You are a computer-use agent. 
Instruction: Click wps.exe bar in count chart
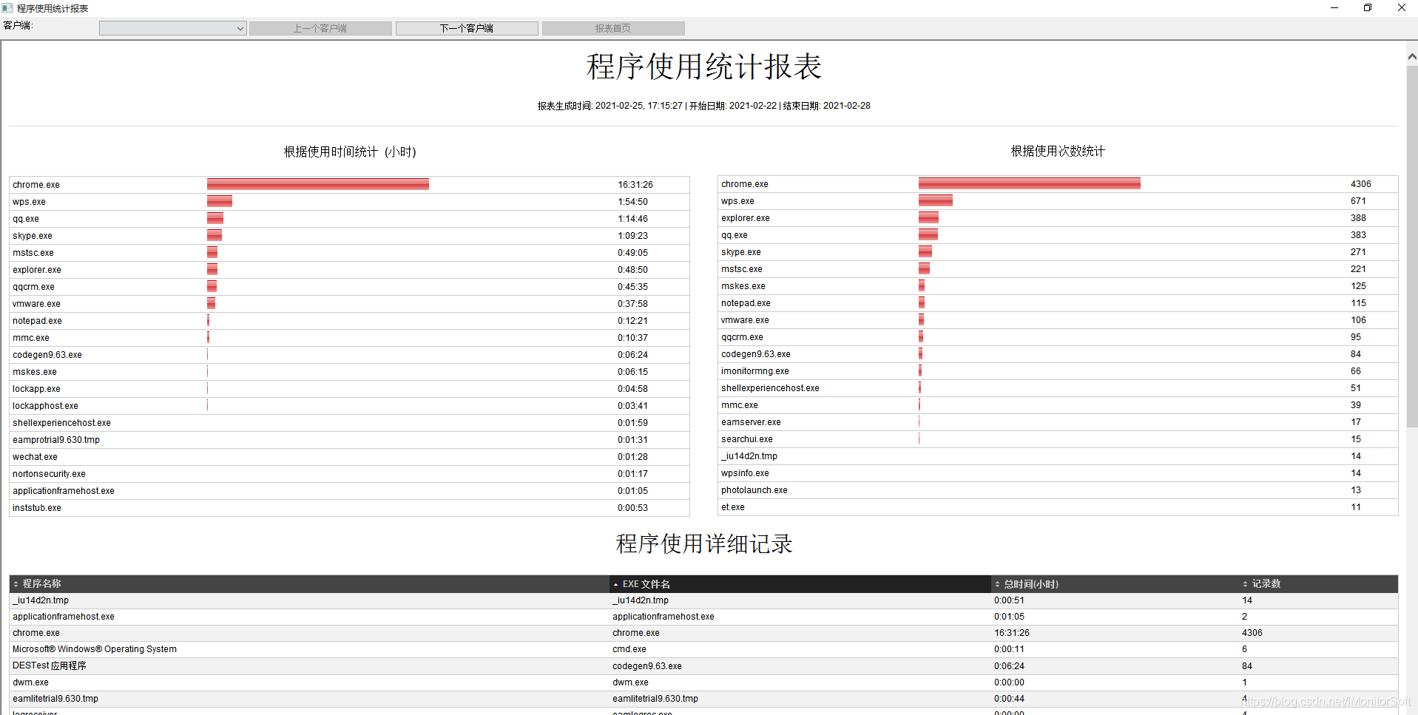[x=936, y=200]
